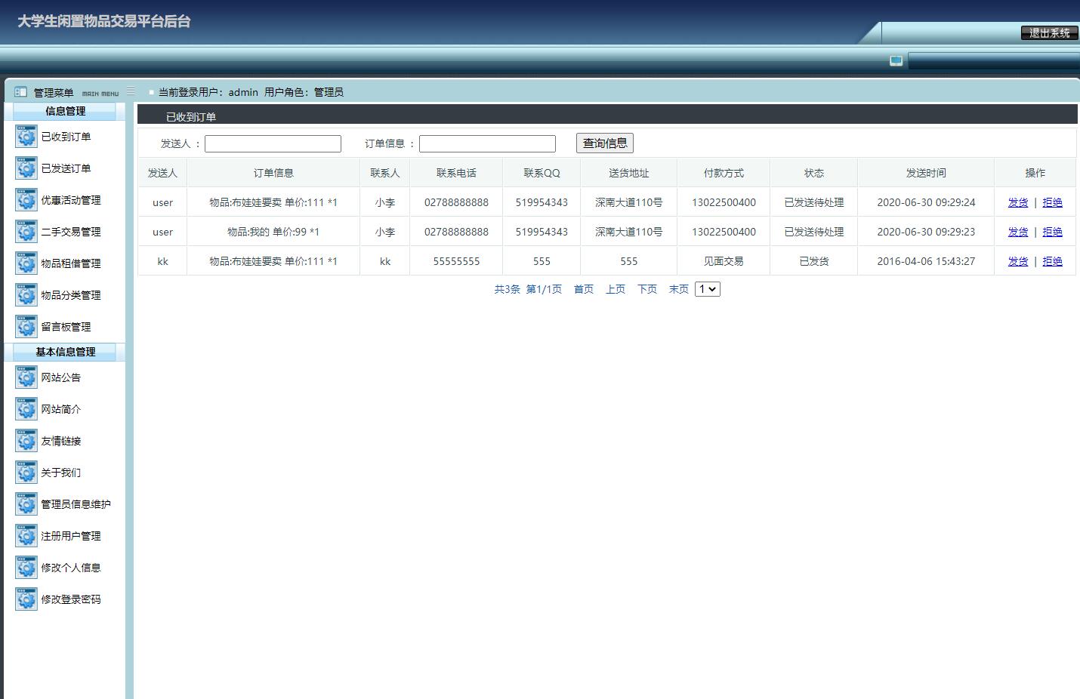Image resolution: width=1080 pixels, height=699 pixels.
Task: Click the 二手交易管理 gear icon
Action: point(26,232)
